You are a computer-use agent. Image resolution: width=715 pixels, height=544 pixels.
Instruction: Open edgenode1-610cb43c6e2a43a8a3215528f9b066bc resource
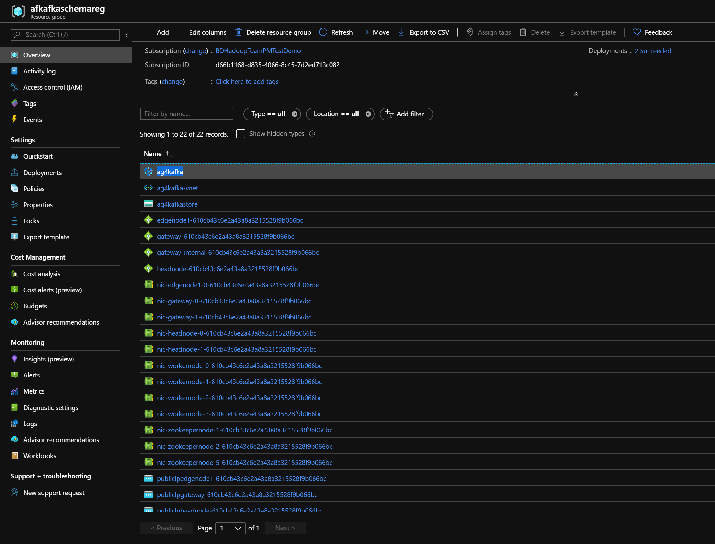point(230,220)
